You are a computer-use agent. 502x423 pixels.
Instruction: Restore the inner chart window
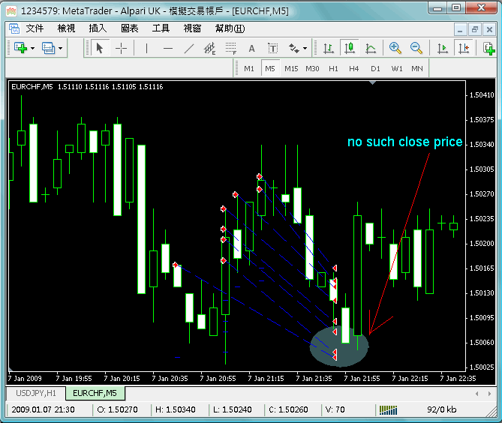click(x=475, y=30)
